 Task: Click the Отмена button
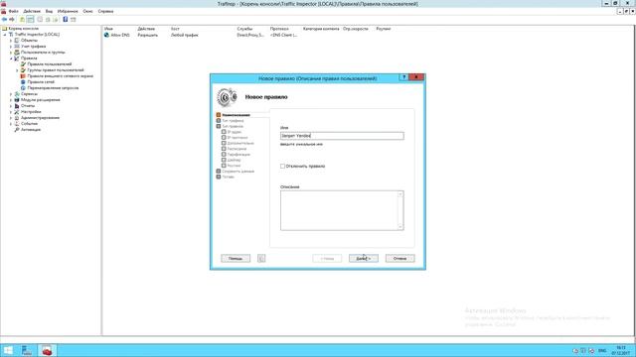point(399,258)
